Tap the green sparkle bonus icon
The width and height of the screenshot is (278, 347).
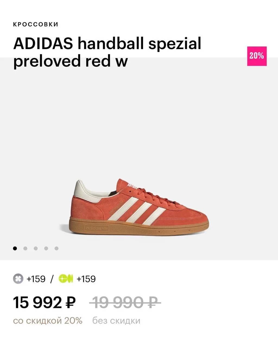66,279
